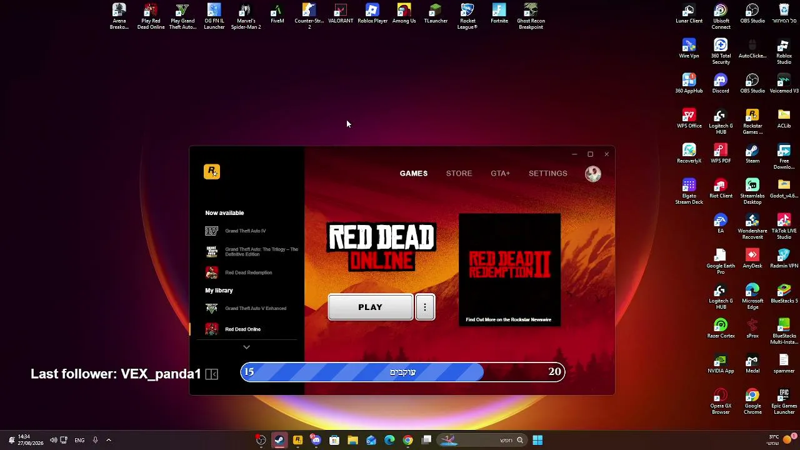800x450 pixels.
Task: Select the NVIDIA App desktop icon
Action: 721,364
